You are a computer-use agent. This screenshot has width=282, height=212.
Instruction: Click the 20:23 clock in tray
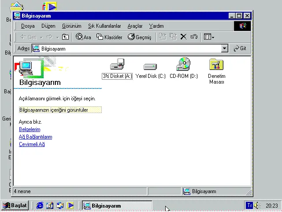[x=272, y=205]
